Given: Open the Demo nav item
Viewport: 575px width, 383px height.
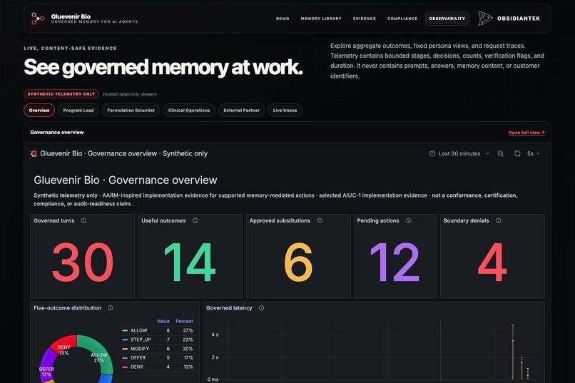Looking at the screenshot, I should pyautogui.click(x=283, y=19).
